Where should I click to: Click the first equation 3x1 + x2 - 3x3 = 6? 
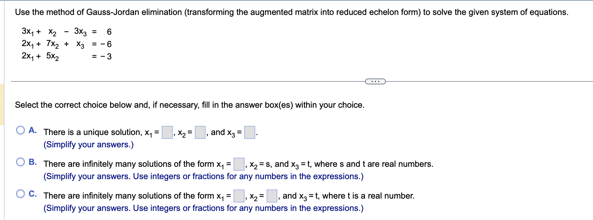pos(66,31)
